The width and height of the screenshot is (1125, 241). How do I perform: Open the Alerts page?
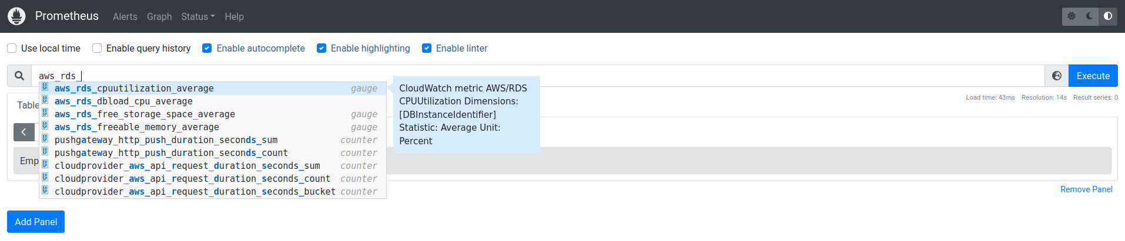click(125, 16)
